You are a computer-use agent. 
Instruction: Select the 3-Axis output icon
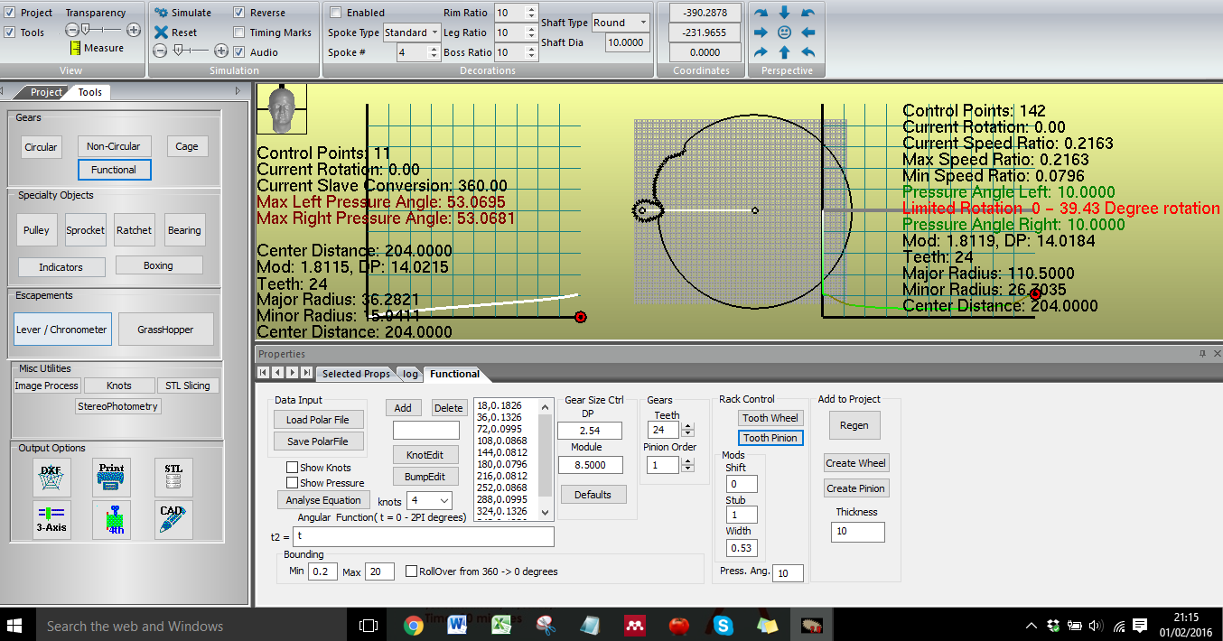click(51, 520)
